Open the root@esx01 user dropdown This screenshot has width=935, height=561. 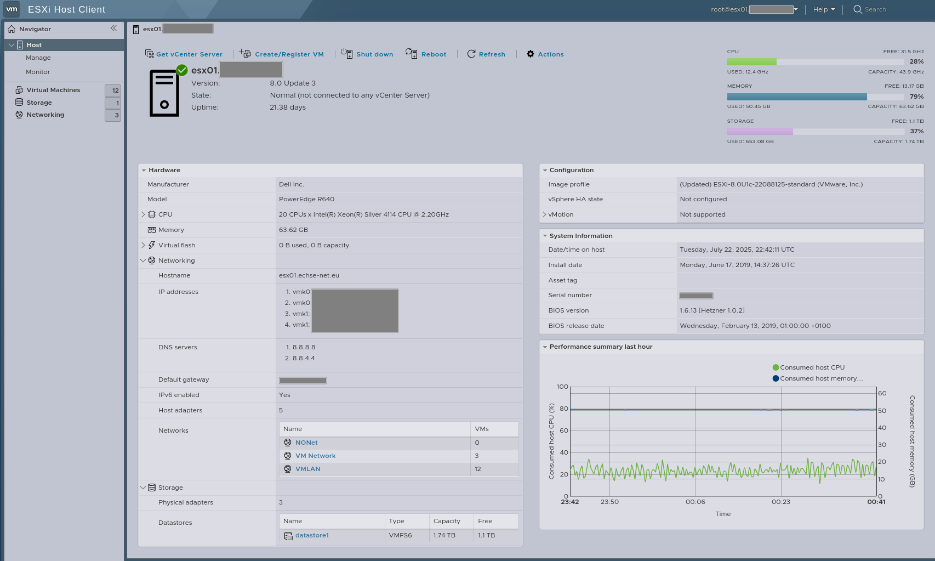[754, 9]
